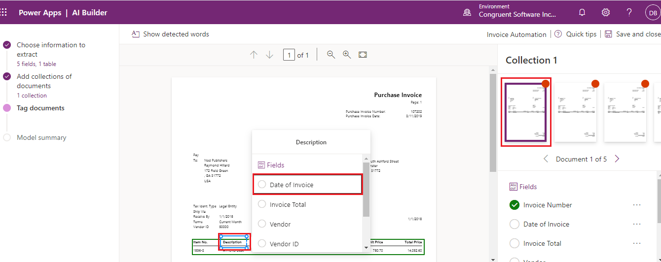Open Choose information to extract step

tap(51, 49)
